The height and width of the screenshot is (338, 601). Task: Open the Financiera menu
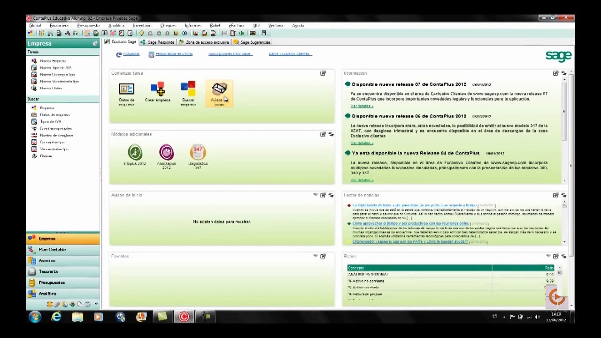(59, 25)
